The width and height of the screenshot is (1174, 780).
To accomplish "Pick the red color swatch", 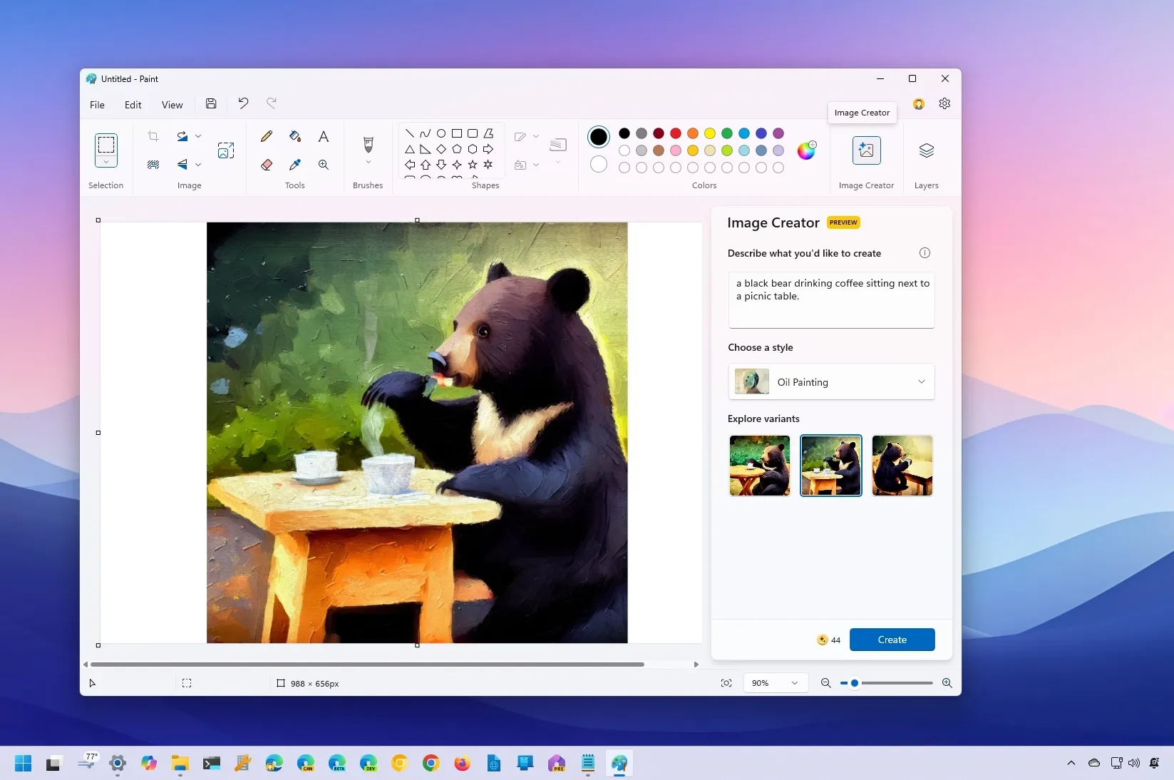I will [x=676, y=133].
